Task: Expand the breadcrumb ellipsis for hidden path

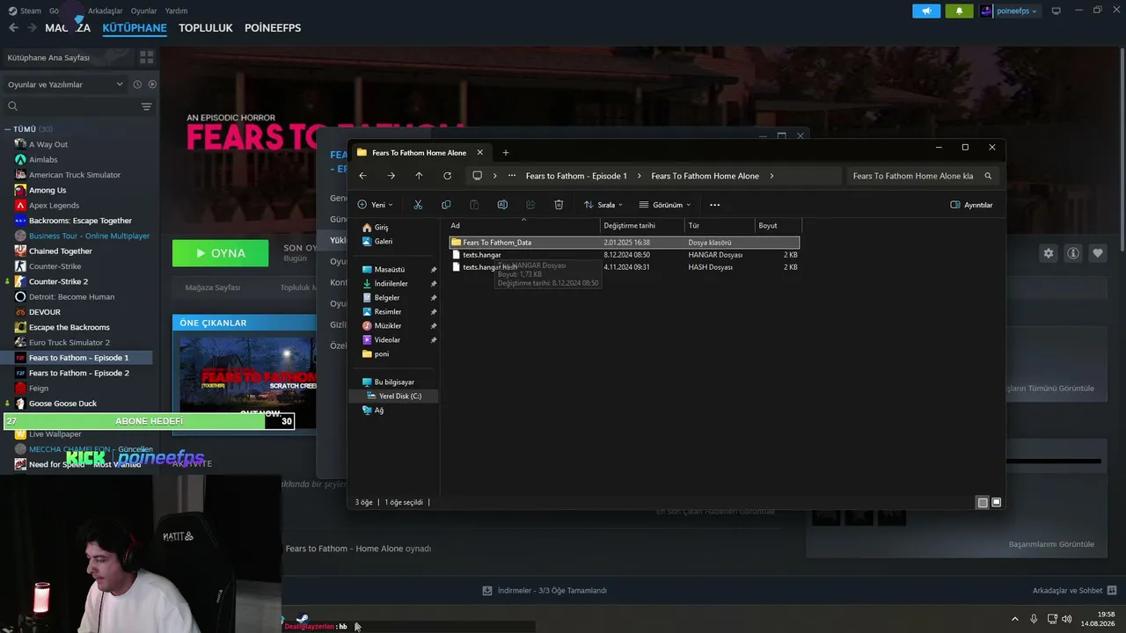Action: pyautogui.click(x=512, y=176)
